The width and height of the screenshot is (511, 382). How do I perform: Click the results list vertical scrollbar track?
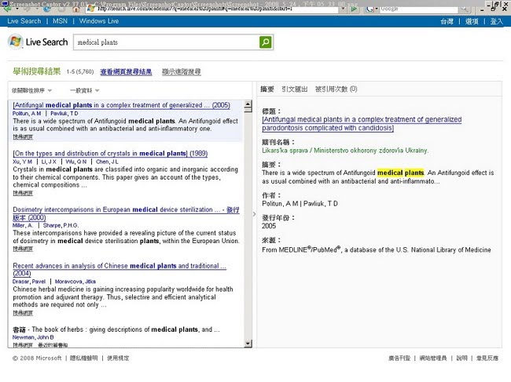click(x=248, y=224)
